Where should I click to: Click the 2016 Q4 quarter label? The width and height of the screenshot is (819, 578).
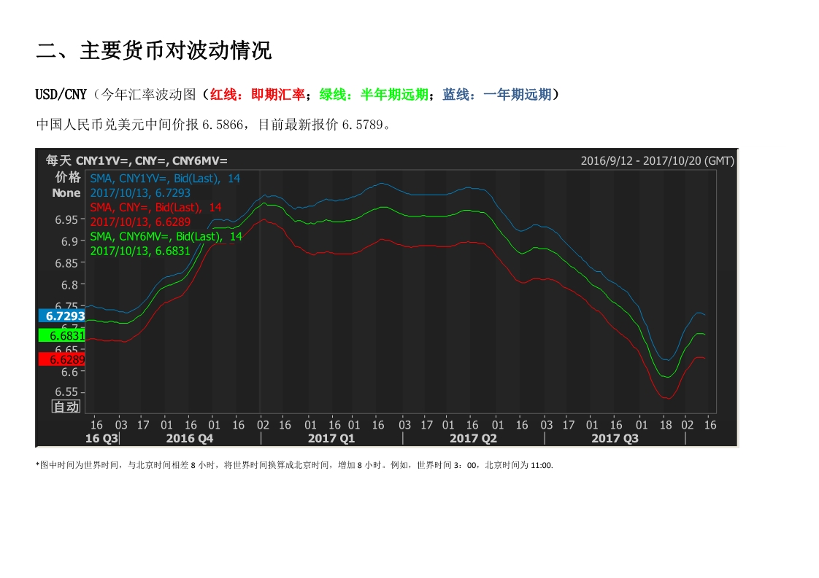(190, 438)
